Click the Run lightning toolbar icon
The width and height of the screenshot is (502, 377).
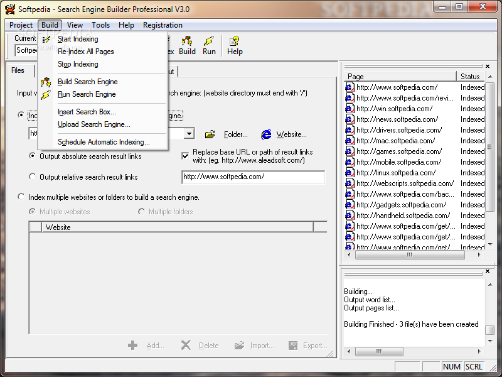click(x=209, y=41)
